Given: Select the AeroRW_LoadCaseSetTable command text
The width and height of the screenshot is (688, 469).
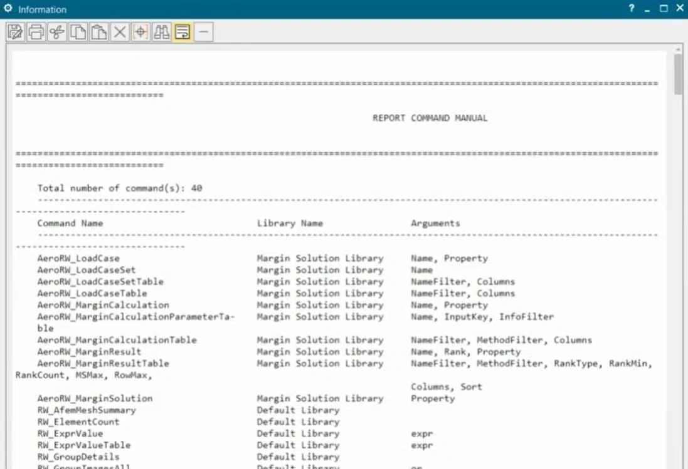Looking at the screenshot, I should pos(100,282).
